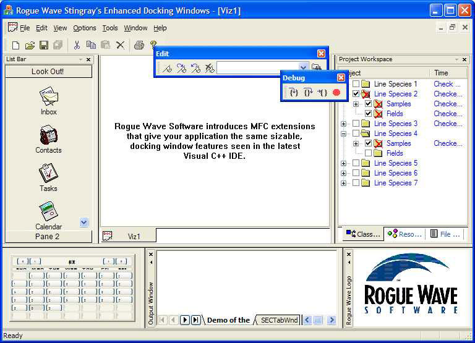This screenshot has height=343, width=475.
Task: Click third brace step icon in Debug toolbar
Action: point(322,92)
